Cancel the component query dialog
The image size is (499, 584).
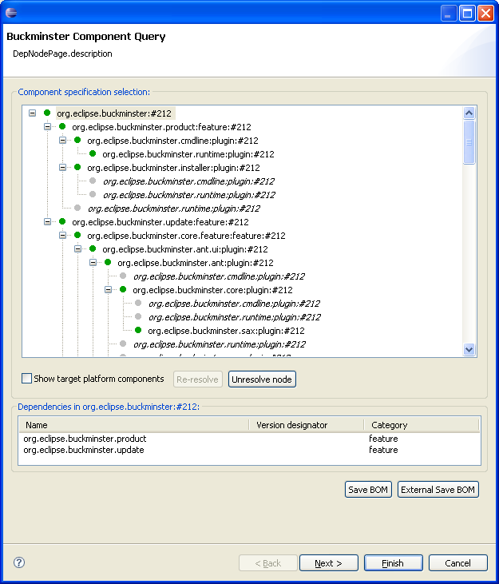click(458, 562)
